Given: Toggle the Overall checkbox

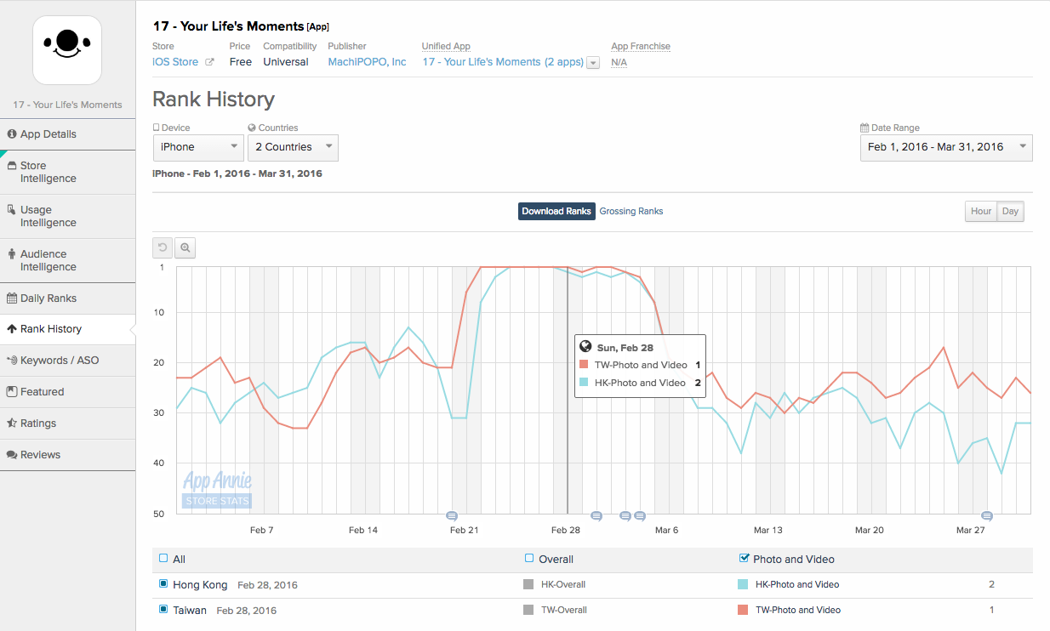Looking at the screenshot, I should pos(529,559).
